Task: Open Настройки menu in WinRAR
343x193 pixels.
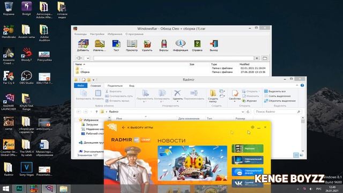Action: click(97, 34)
